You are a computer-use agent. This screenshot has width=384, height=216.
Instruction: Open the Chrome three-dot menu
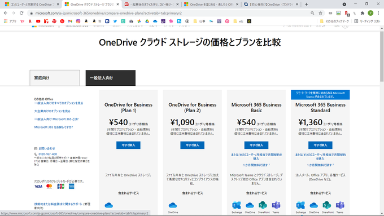pos(378,13)
